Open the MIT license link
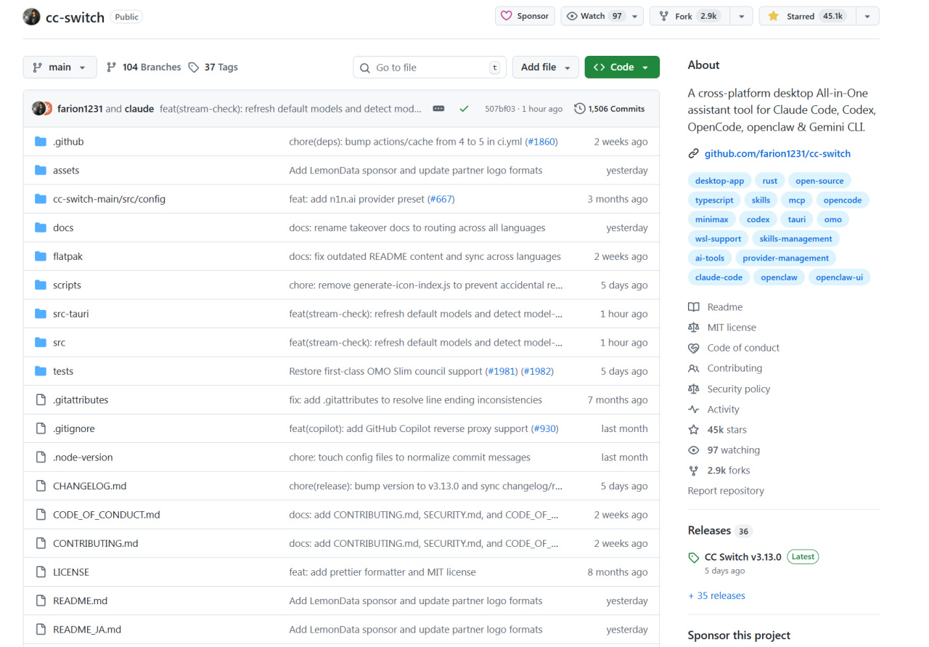The image size is (929, 647). [732, 327]
